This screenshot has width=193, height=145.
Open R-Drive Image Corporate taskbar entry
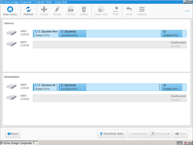tap(19, 143)
